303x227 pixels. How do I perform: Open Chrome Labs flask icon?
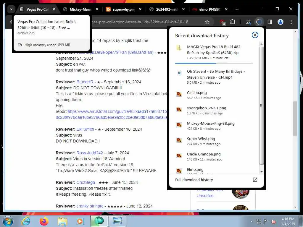(x=248, y=22)
